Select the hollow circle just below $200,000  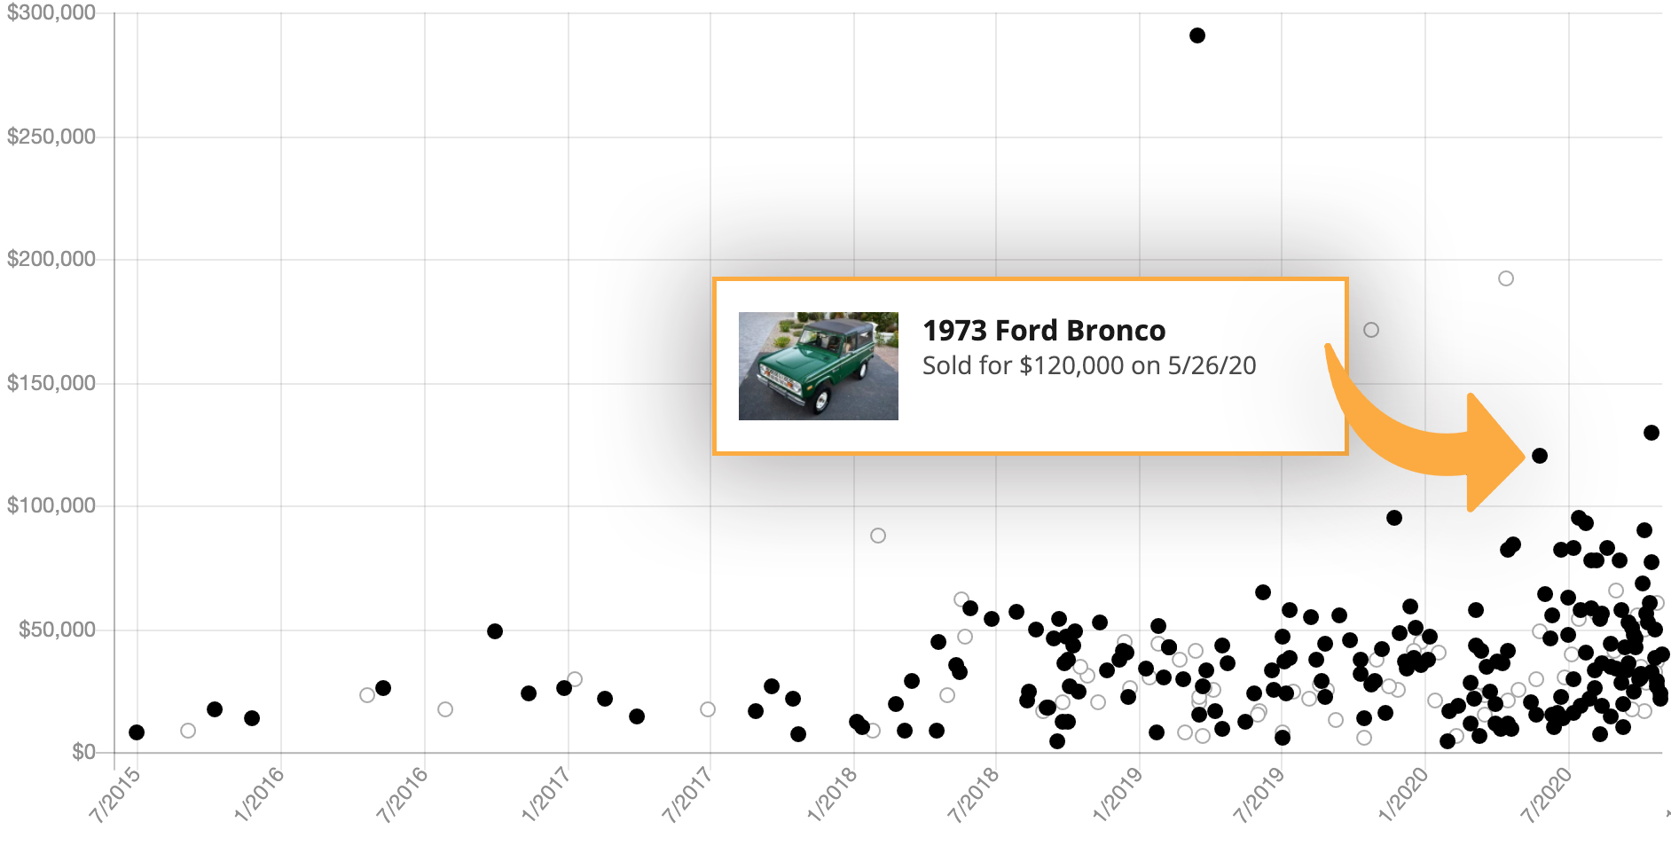(x=1505, y=278)
